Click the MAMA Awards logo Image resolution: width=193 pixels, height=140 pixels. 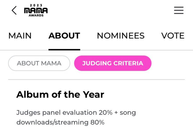pos(36,11)
